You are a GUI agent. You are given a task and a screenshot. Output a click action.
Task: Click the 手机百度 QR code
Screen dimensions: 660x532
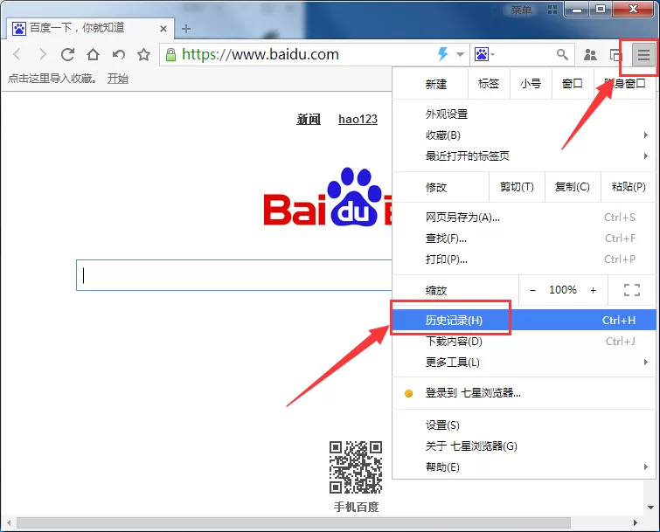(356, 466)
